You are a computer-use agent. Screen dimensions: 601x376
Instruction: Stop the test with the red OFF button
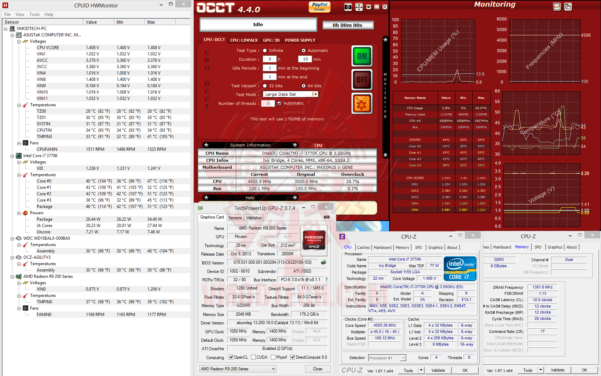coord(362,80)
